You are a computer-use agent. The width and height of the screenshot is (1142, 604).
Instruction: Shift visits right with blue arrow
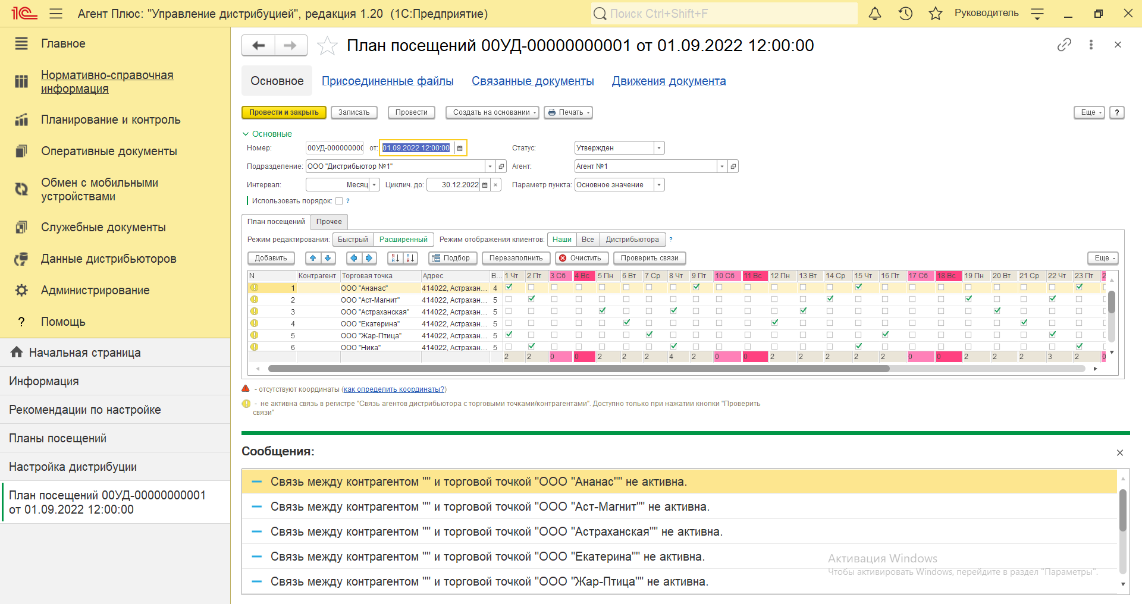(369, 258)
